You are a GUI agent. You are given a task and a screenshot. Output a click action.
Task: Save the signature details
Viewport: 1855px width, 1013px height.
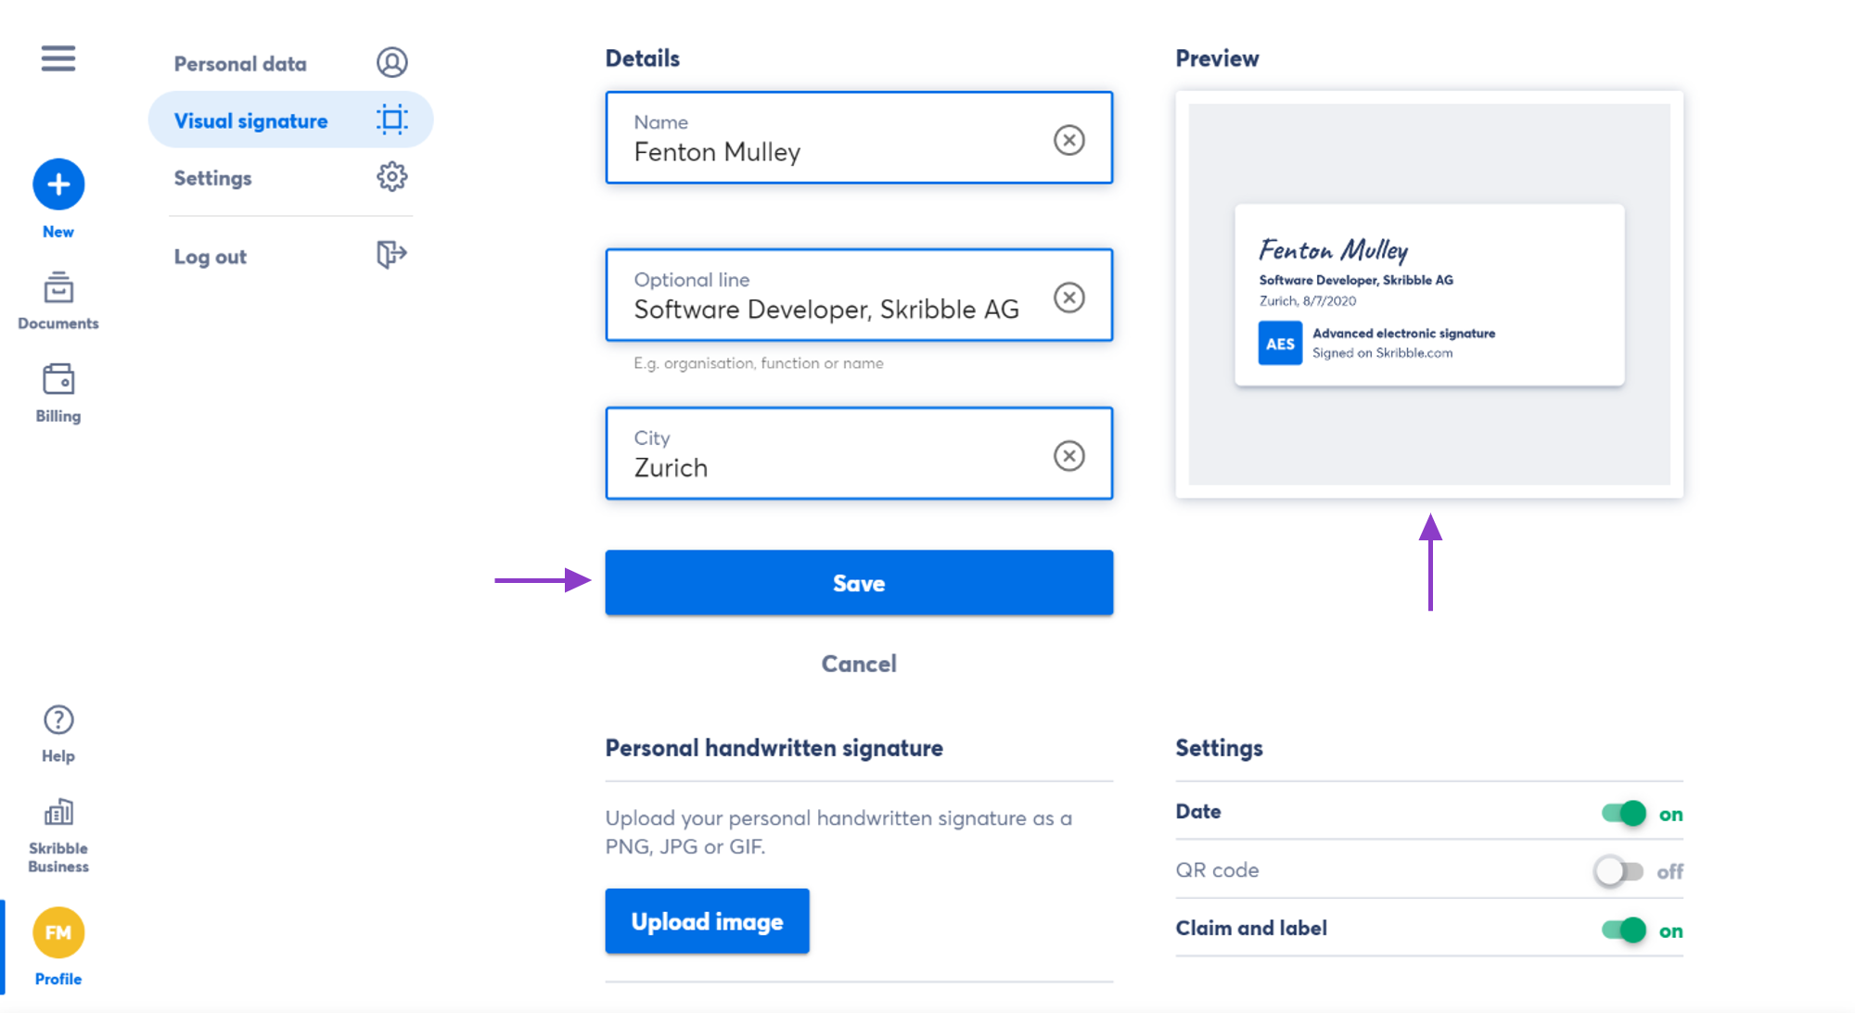(x=859, y=583)
